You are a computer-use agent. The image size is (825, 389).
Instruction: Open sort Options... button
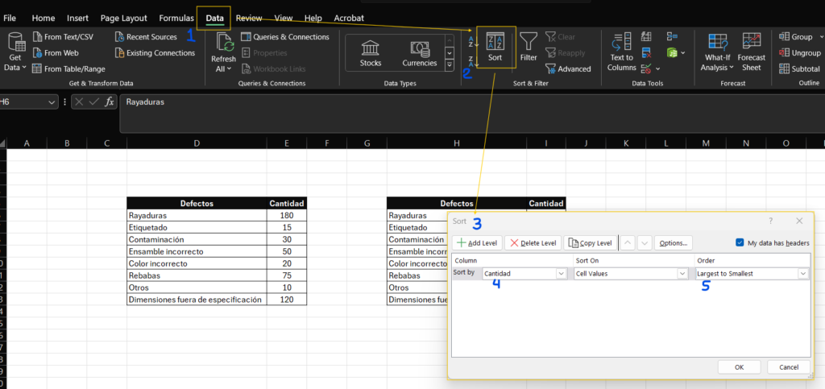click(674, 243)
